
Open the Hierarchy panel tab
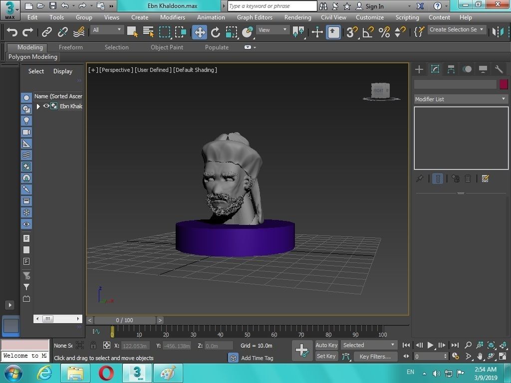coord(451,69)
